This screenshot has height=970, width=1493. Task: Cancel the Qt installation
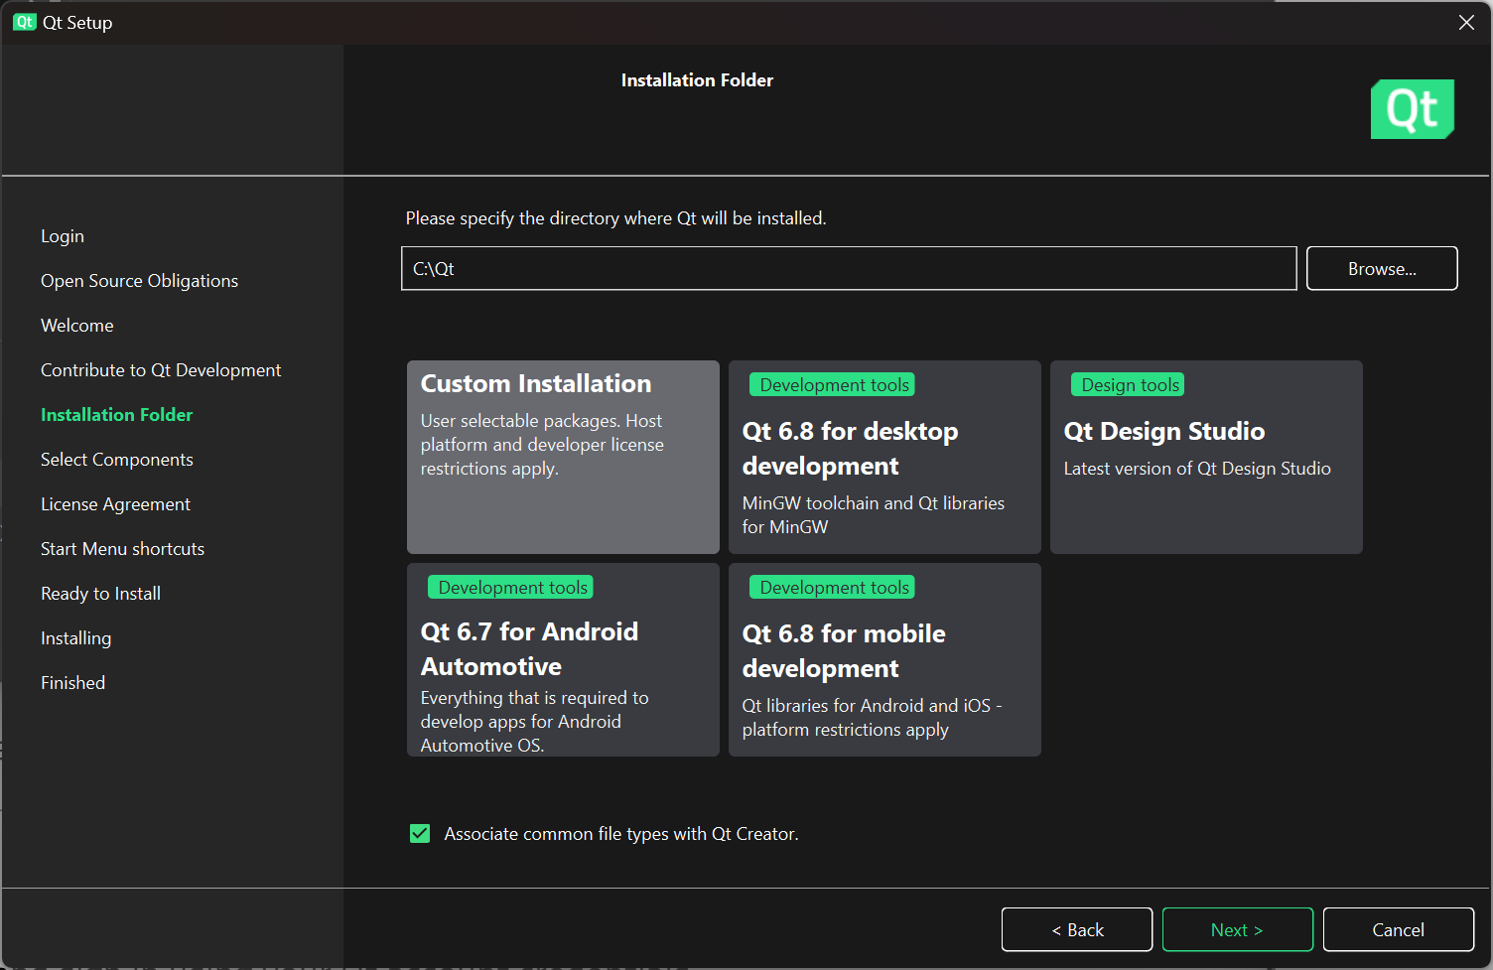click(1398, 929)
